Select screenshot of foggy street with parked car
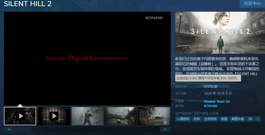 (154, 116)
